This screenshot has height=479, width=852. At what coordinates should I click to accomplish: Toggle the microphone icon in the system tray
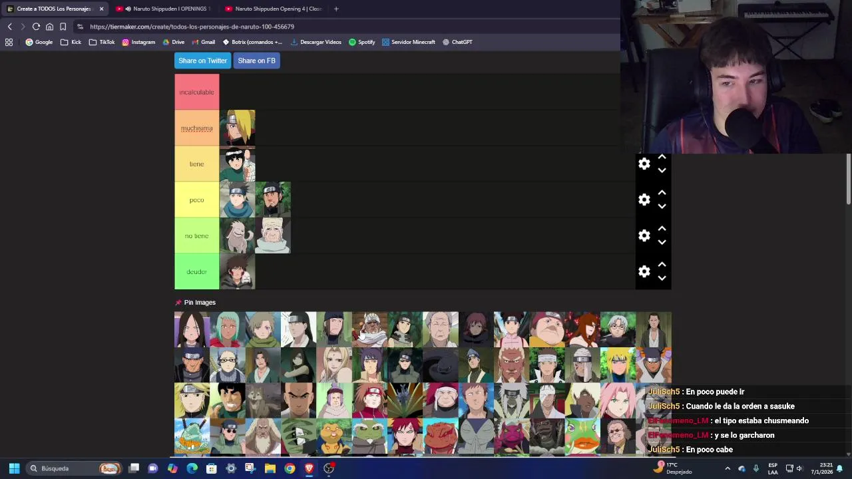755,468
